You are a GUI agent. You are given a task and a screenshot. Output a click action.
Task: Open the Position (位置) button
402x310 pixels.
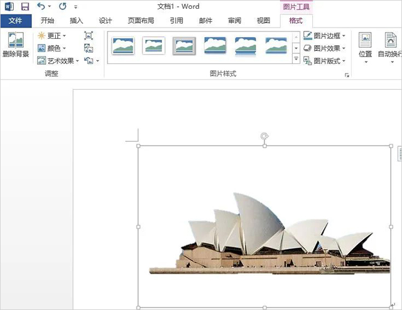click(365, 46)
